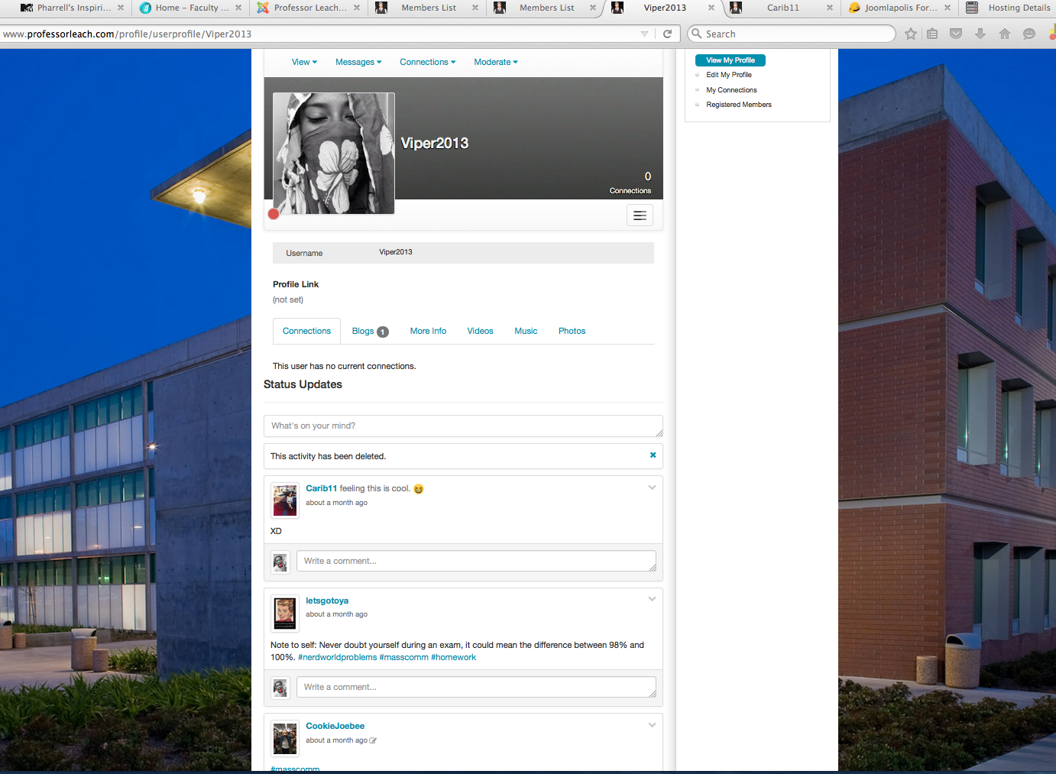The height and width of the screenshot is (774, 1056).
Task: Click the #masscomm hashtag in letsgotoya post
Action: (403, 657)
